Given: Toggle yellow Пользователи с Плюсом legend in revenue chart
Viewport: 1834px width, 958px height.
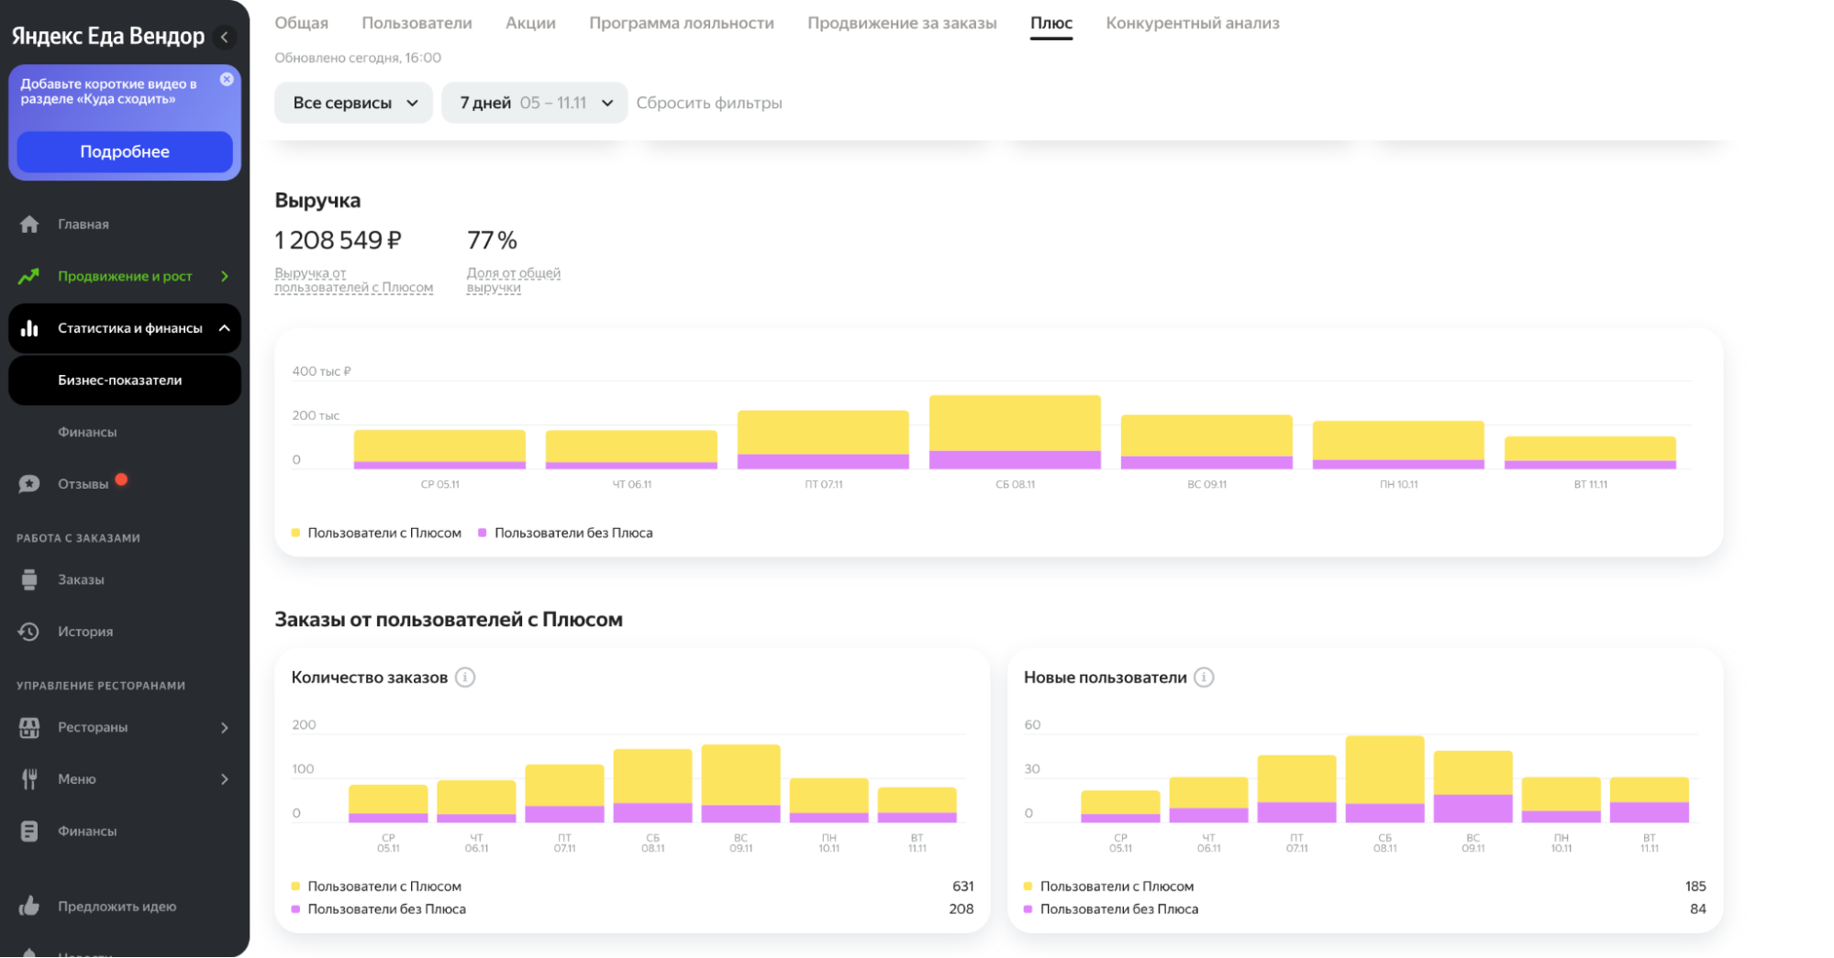Looking at the screenshot, I should [x=376, y=533].
